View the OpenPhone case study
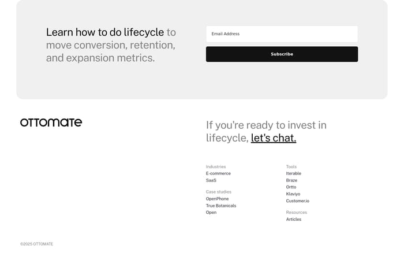The image size is (404, 256). 217,199
